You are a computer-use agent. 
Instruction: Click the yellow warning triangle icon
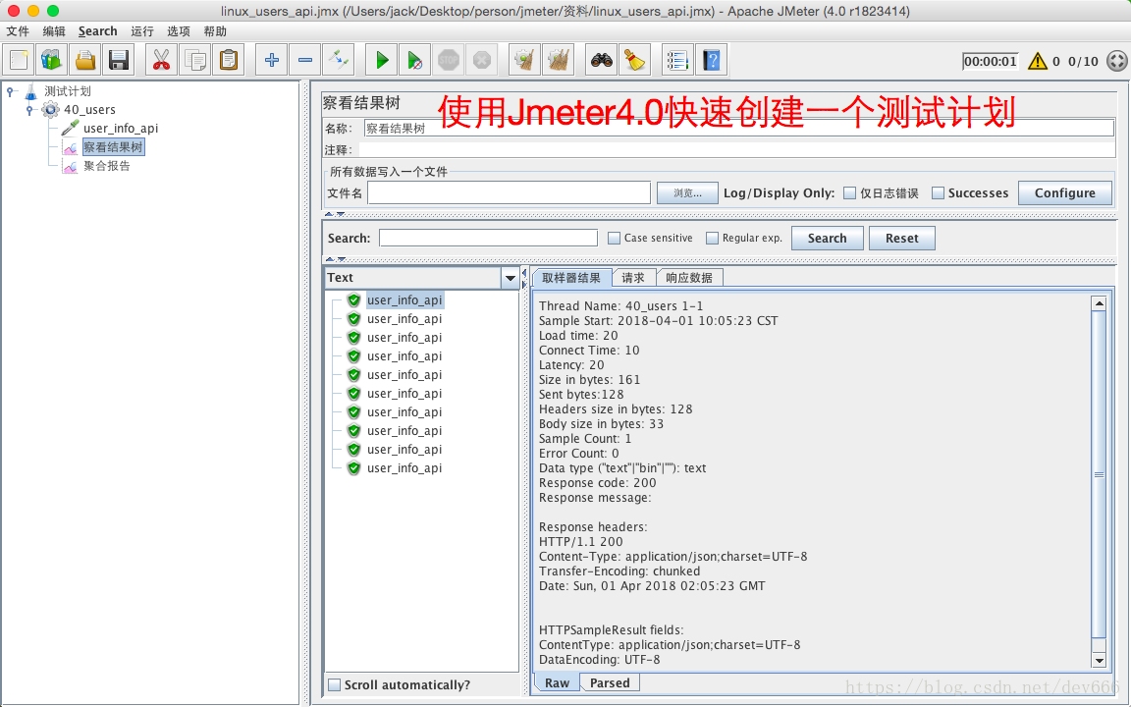point(1037,61)
